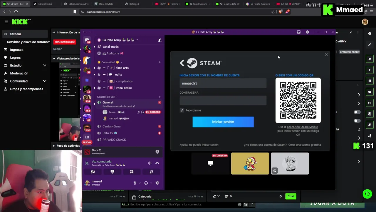The width and height of the screenshot is (376, 212).
Task: Open the Discord soundboard button
Action: click(151, 172)
